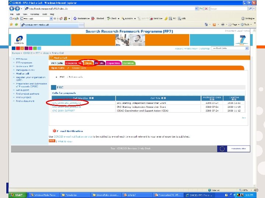Click the red color theme square
Image resolution: width=265 pixels, height=198 pixels.
point(18,48)
